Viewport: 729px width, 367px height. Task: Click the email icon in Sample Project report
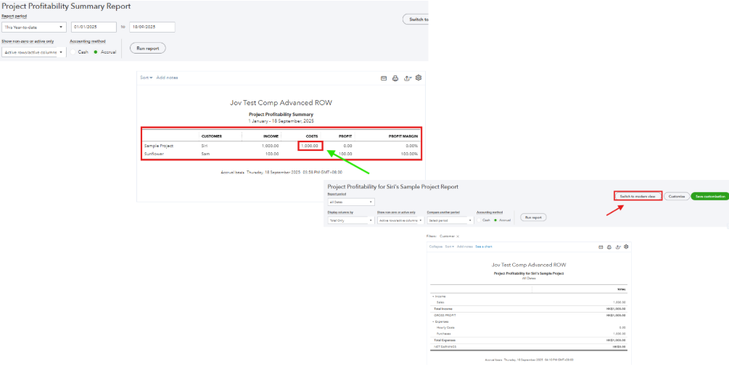[600, 247]
